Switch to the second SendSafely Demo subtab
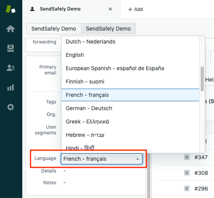214x198 pixels. pyautogui.click(x=108, y=29)
